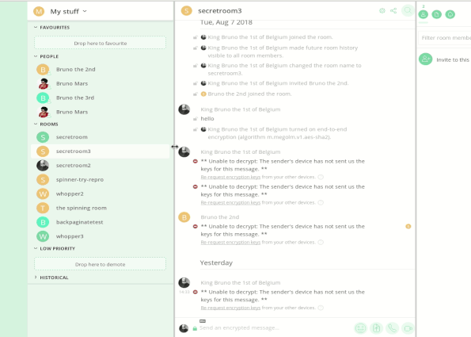Click the upload file icon
This screenshot has height=337, width=471.
[376, 328]
